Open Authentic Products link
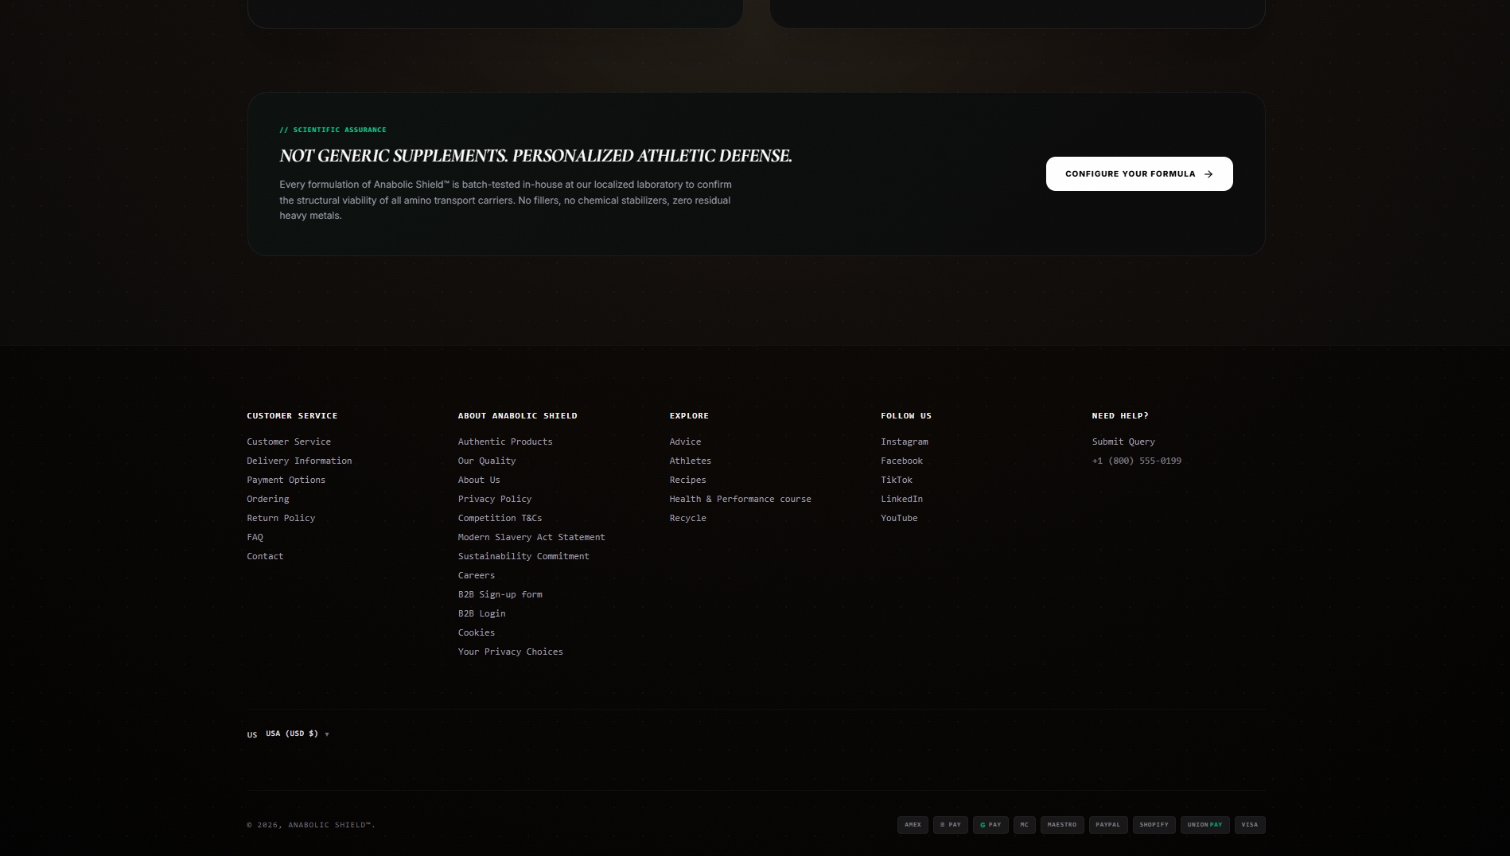 click(x=505, y=442)
